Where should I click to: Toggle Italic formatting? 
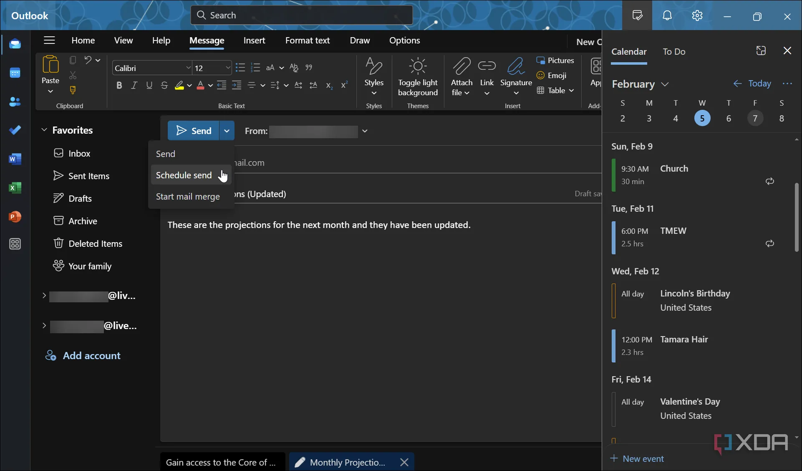click(134, 86)
